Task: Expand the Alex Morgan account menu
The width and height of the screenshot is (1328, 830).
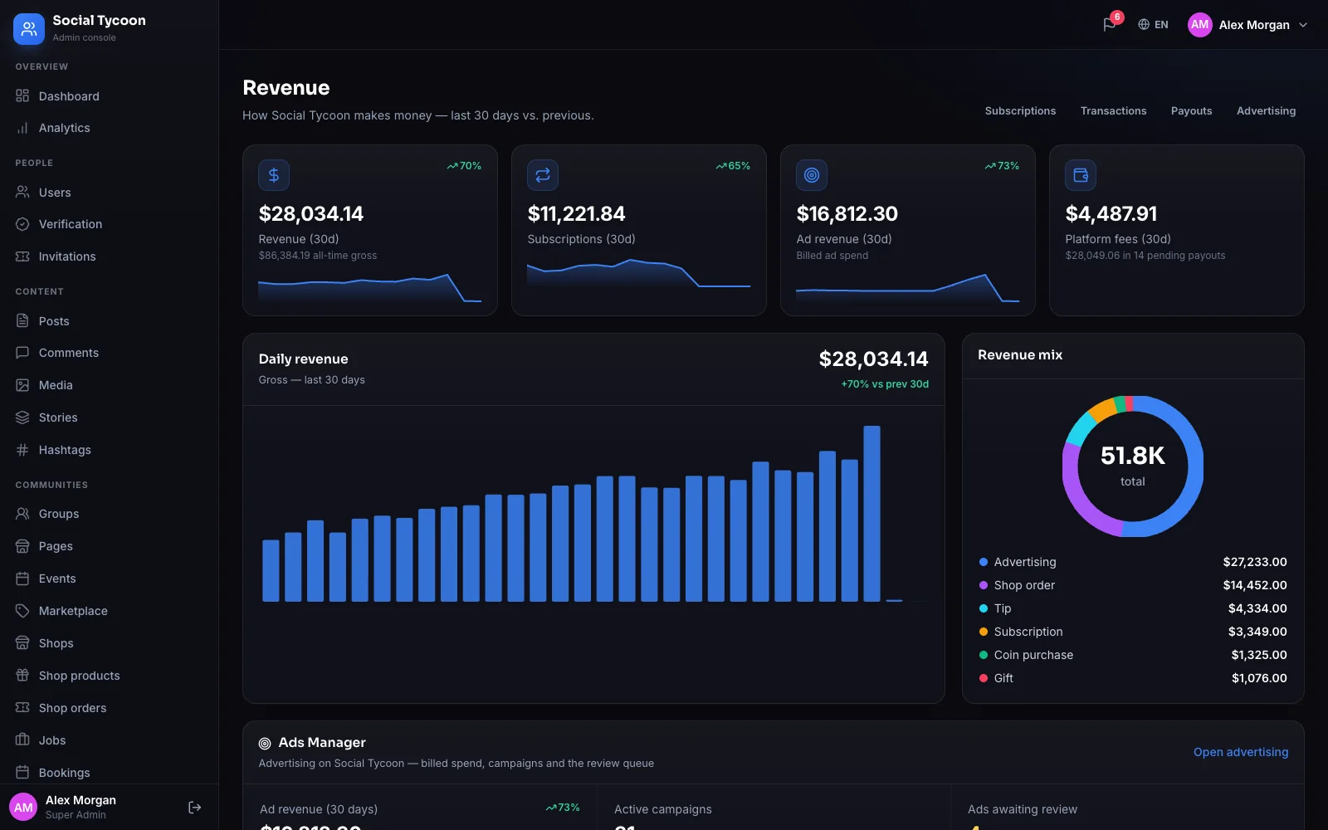Action: pos(1247,25)
